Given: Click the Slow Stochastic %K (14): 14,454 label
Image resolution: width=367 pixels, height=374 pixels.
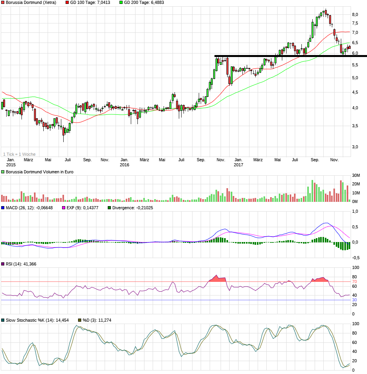Looking at the screenshot, I should [x=37, y=321].
